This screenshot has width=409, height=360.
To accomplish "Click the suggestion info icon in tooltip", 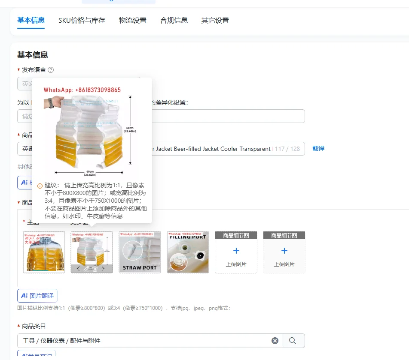I will (x=40, y=186).
